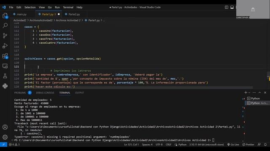Open terminal panel more actions ellipsis
Image resolution: width=270 pixels, height=151 pixels.
tap(254, 92)
